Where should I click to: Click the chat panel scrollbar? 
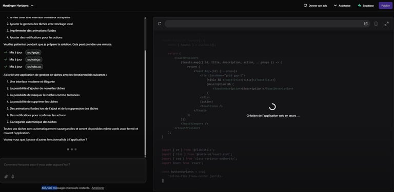[145, 103]
